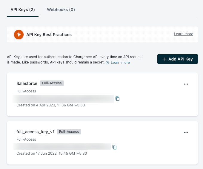Screen dimensions: 203x169
Task: Open full_access_key_v1 options menu
Action: coord(186,132)
